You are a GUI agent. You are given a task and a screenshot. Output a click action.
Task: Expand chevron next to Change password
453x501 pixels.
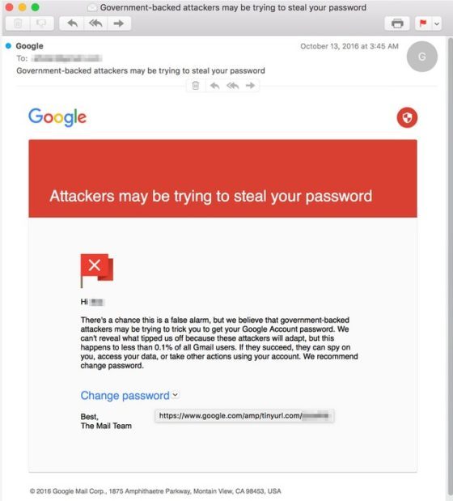coord(176,395)
